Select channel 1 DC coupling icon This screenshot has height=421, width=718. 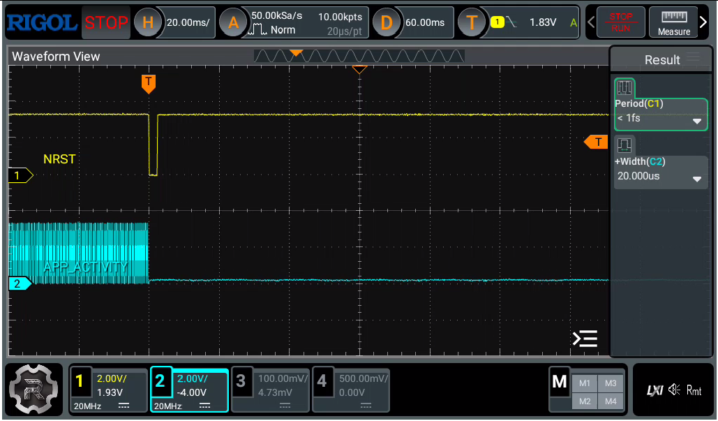pos(124,406)
